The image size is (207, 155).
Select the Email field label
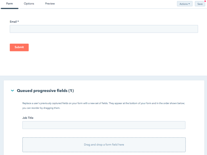coord(14,22)
